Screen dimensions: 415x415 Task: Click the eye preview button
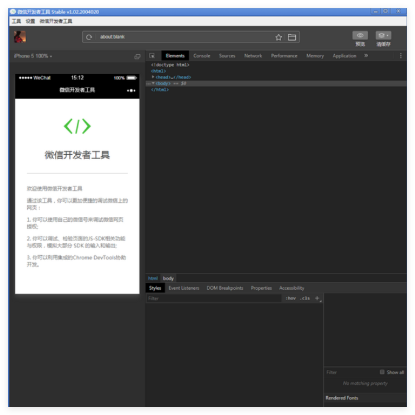pyautogui.click(x=360, y=35)
